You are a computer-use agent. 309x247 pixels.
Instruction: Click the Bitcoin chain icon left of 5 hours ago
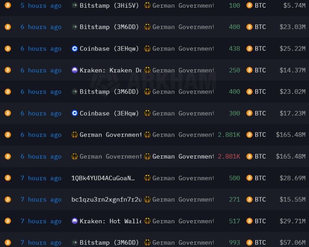pyautogui.click(x=8, y=5)
